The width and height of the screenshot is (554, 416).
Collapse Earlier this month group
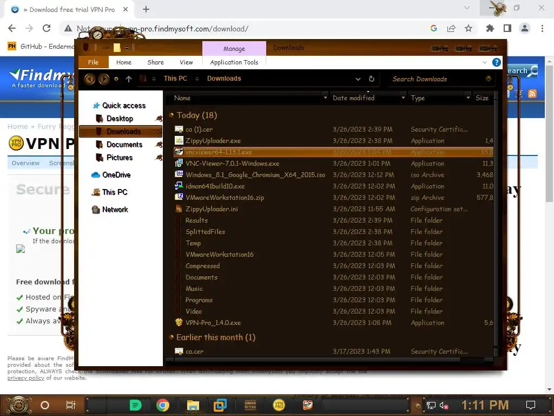point(172,337)
